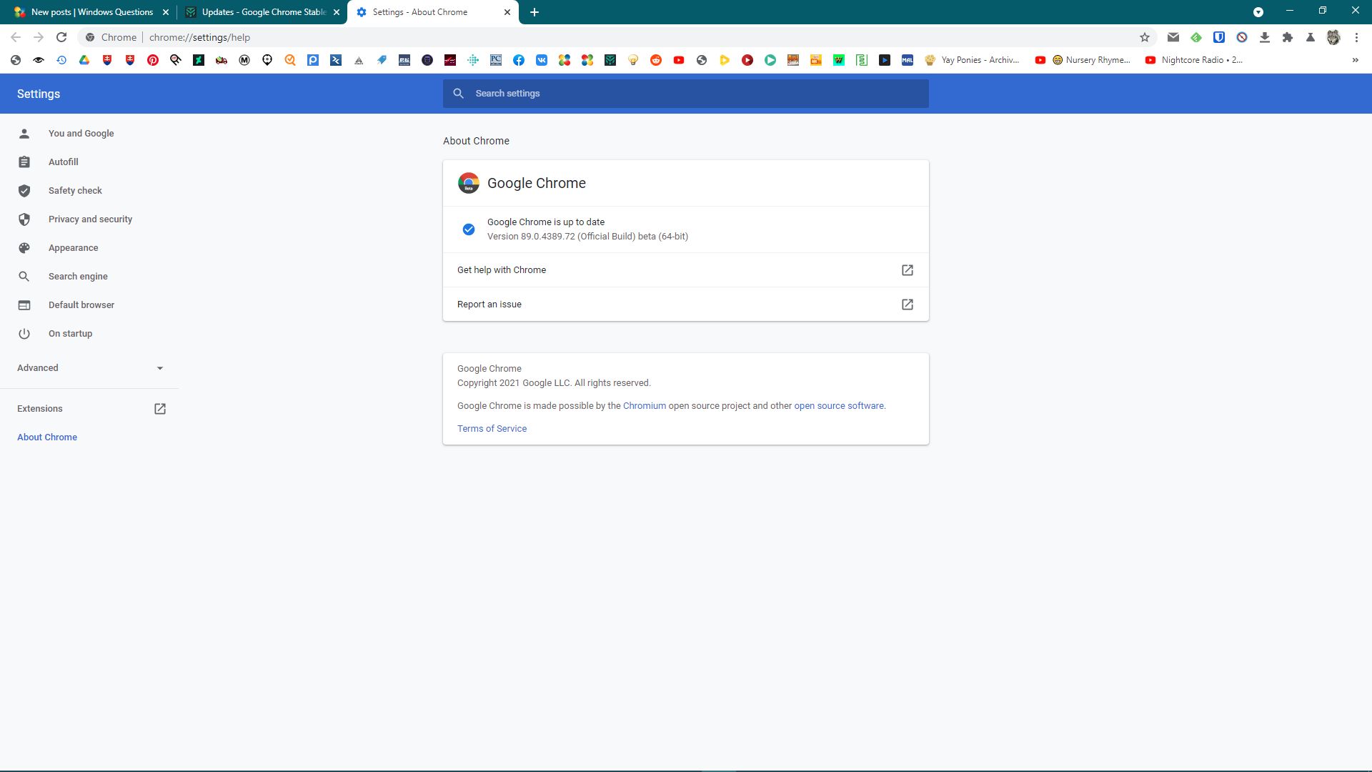The height and width of the screenshot is (772, 1372).
Task: Click the Google Drive bookmark icon
Action: (x=84, y=60)
